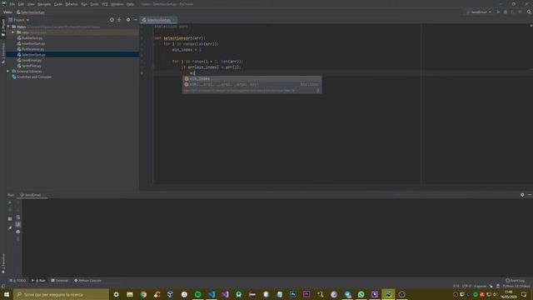This screenshot has height=300, width=533.
Task: Open WhatsApp from the taskbar
Action: tap(361, 294)
